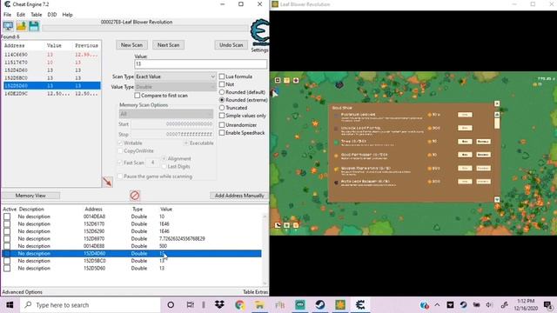Open the Help menu
Viewport: 557px width, 313px height.
point(68,15)
